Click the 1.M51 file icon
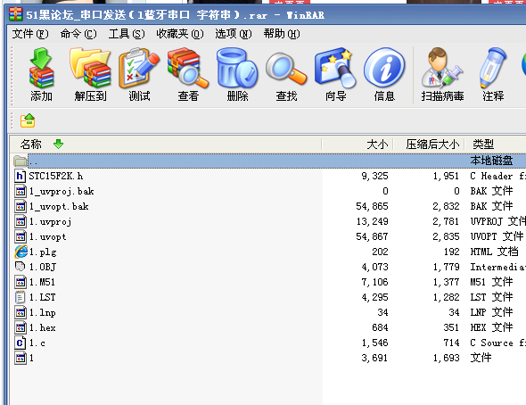Screen dimensions: 526x405 21,282
